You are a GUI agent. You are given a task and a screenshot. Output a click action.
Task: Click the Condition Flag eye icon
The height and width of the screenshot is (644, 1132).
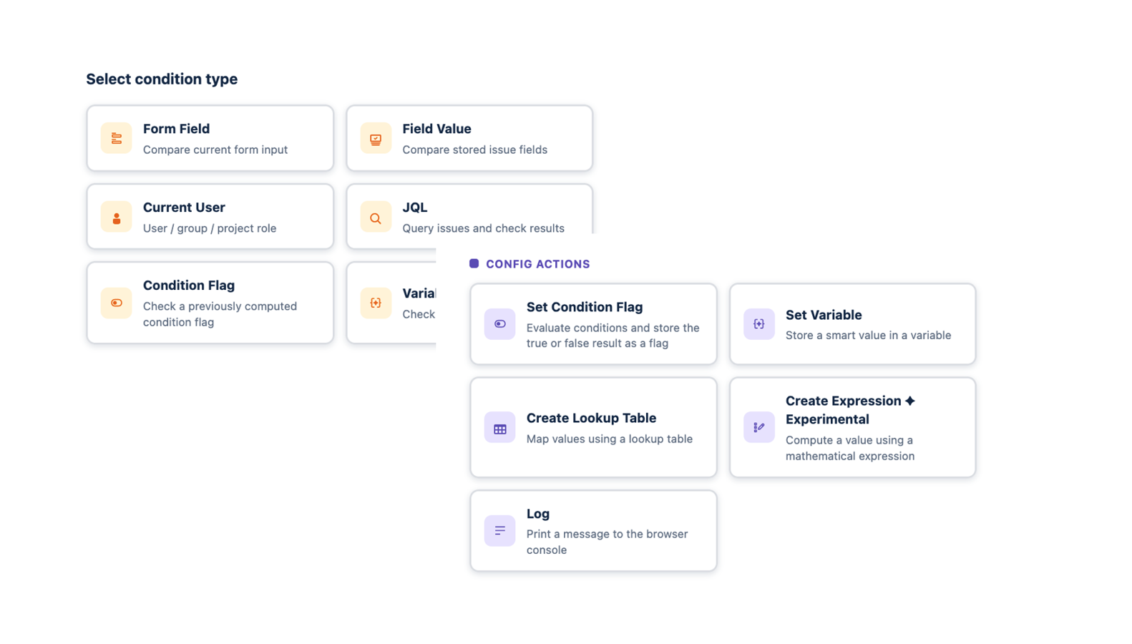116,303
